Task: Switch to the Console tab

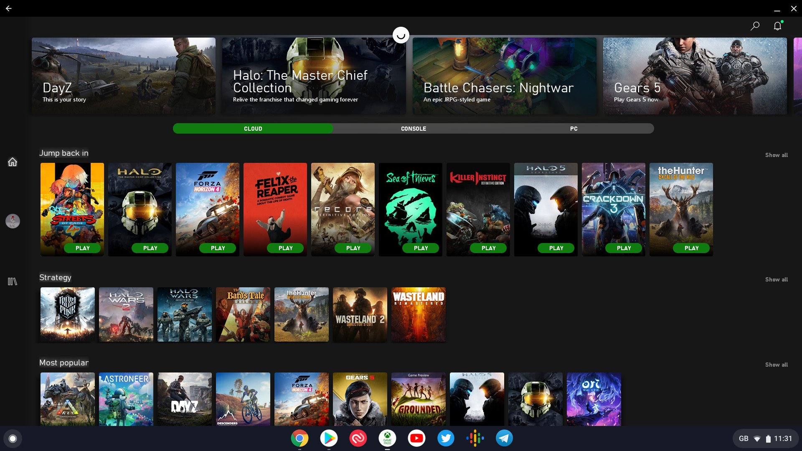Action: [x=414, y=128]
